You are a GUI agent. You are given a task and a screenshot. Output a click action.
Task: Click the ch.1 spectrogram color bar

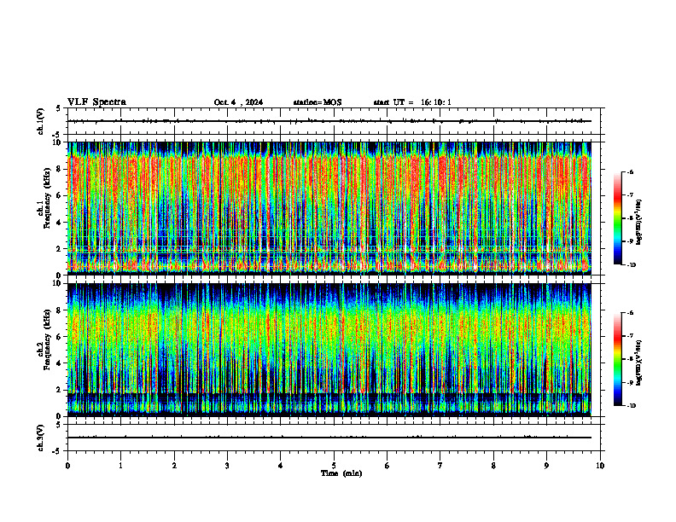coord(617,218)
